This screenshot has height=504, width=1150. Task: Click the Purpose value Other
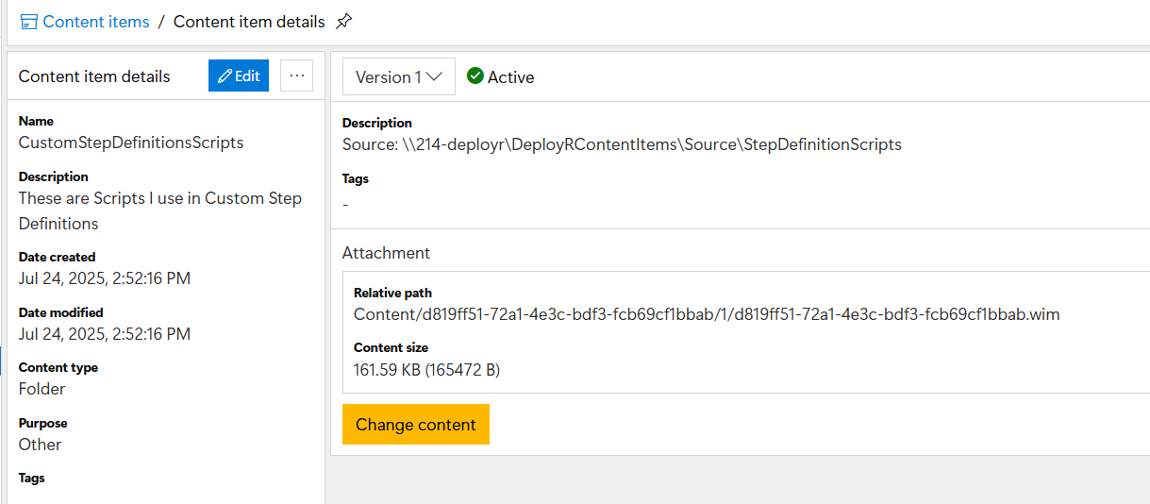[41, 445]
